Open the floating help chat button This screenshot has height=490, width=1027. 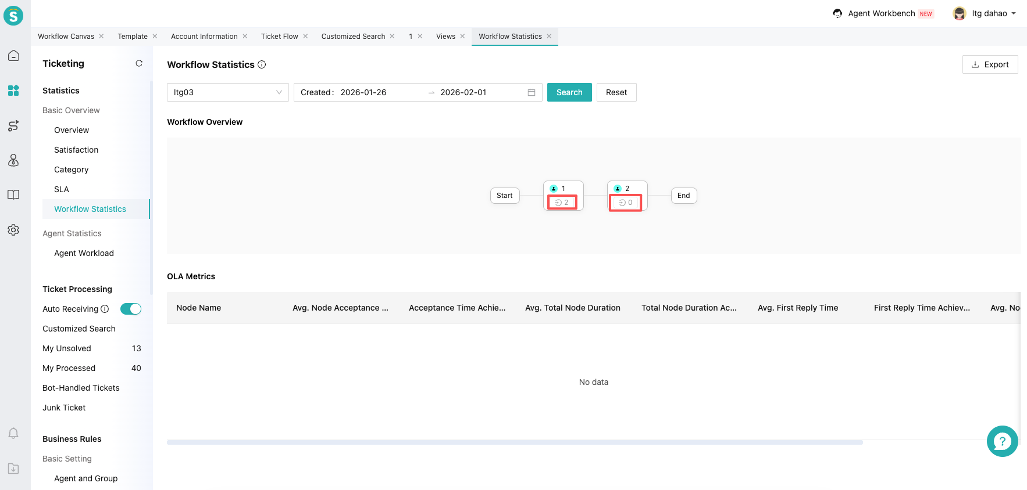tap(1002, 441)
